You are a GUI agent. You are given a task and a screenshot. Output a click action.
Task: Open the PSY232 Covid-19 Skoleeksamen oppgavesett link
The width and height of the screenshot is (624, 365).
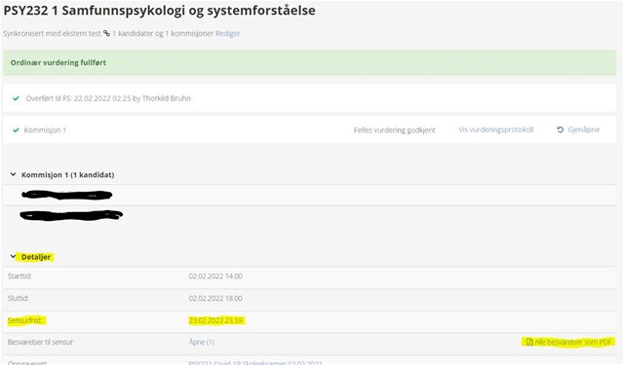tap(255, 363)
